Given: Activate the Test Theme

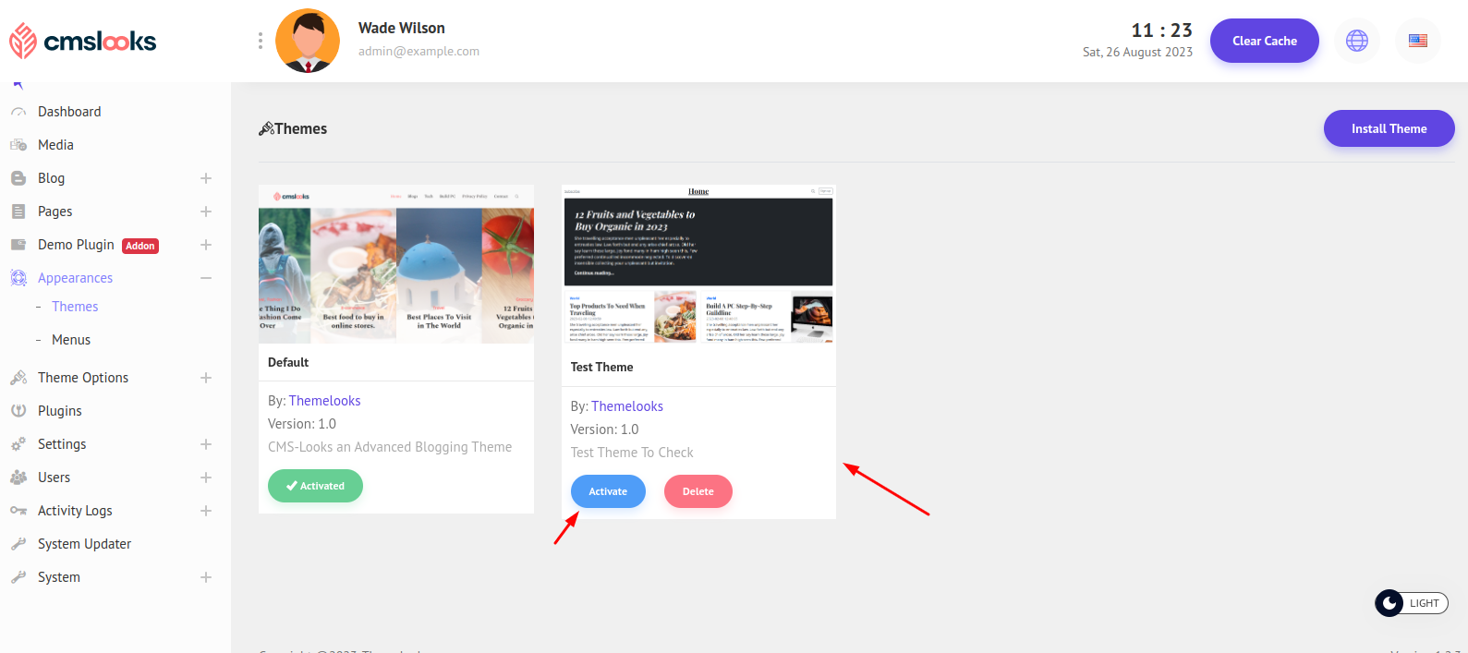Looking at the screenshot, I should tap(608, 491).
